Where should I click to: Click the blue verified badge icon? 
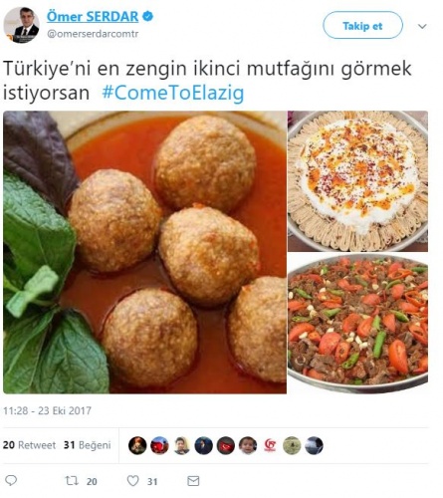147,16
